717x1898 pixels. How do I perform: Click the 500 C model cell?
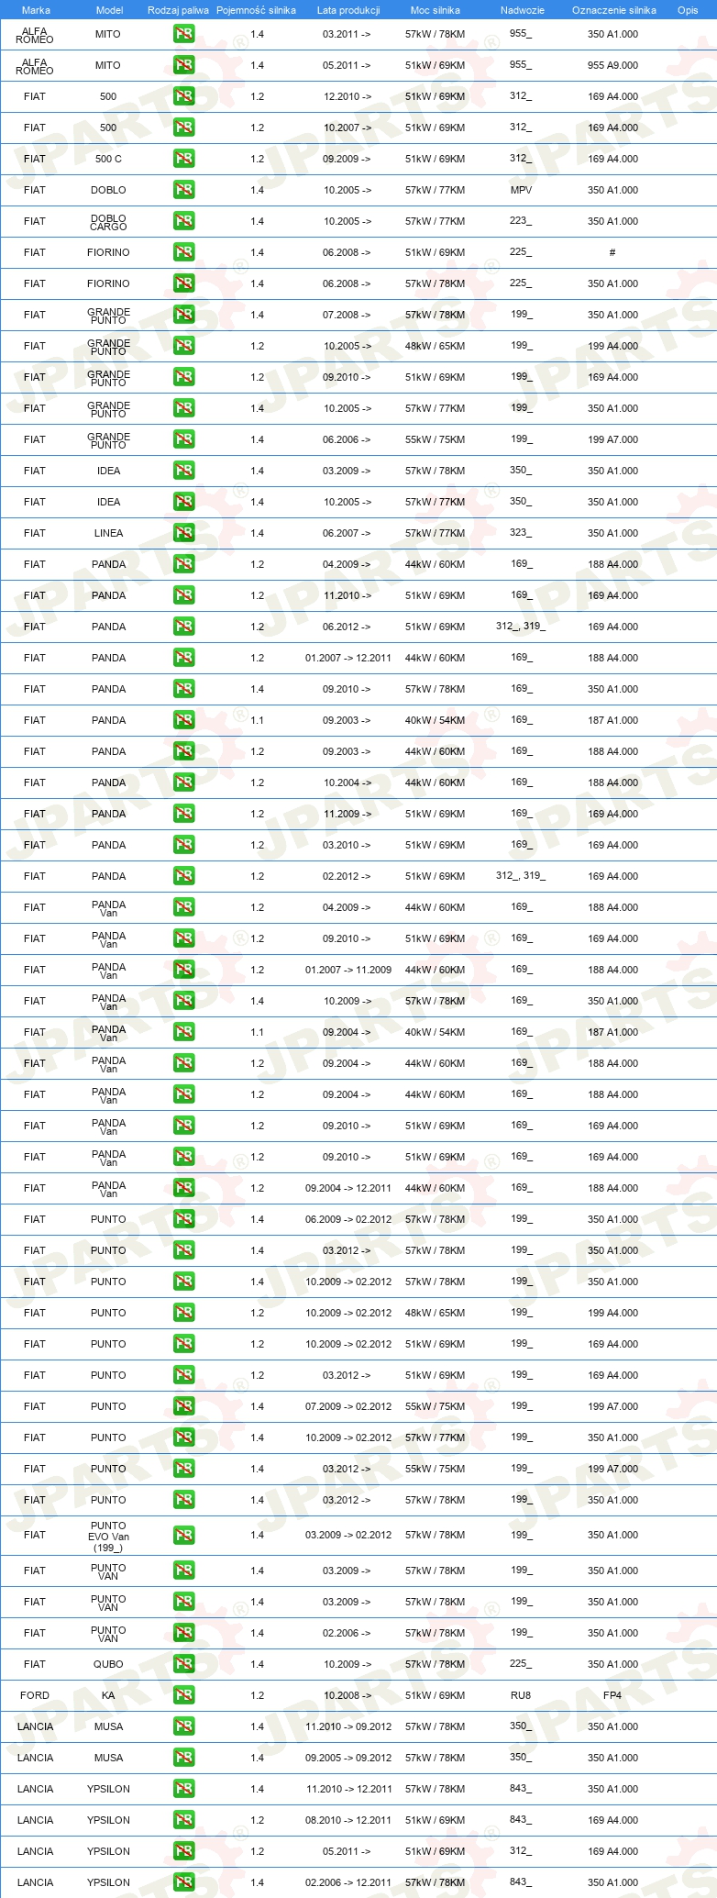(x=108, y=159)
